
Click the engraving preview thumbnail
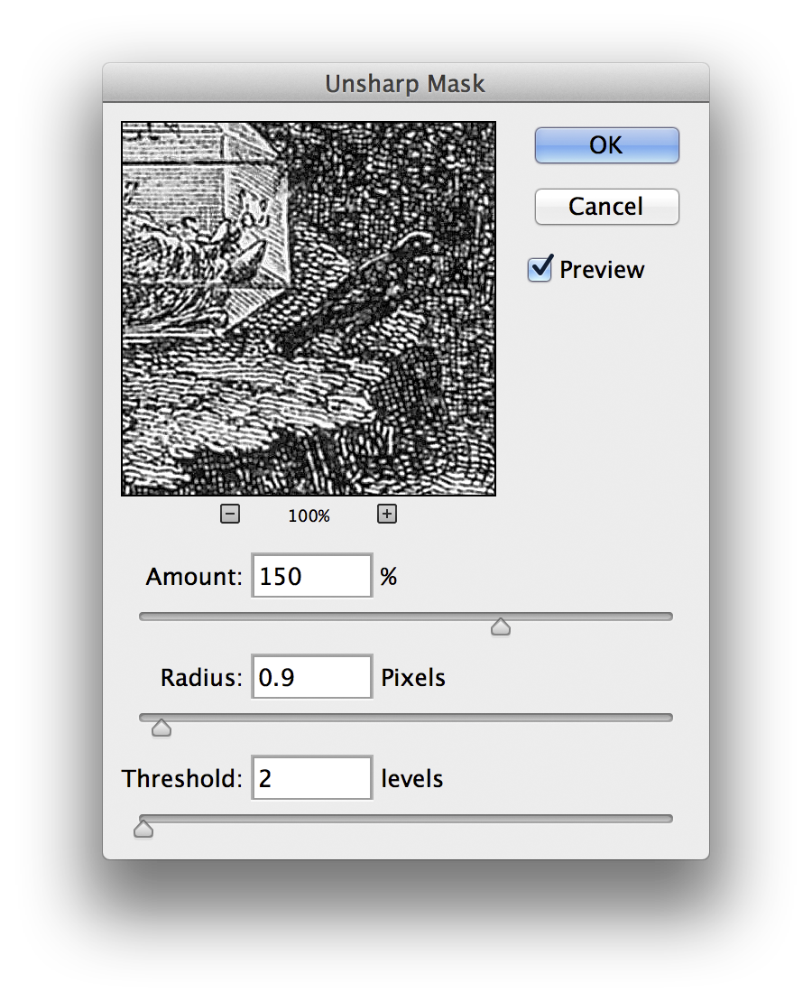[309, 309]
